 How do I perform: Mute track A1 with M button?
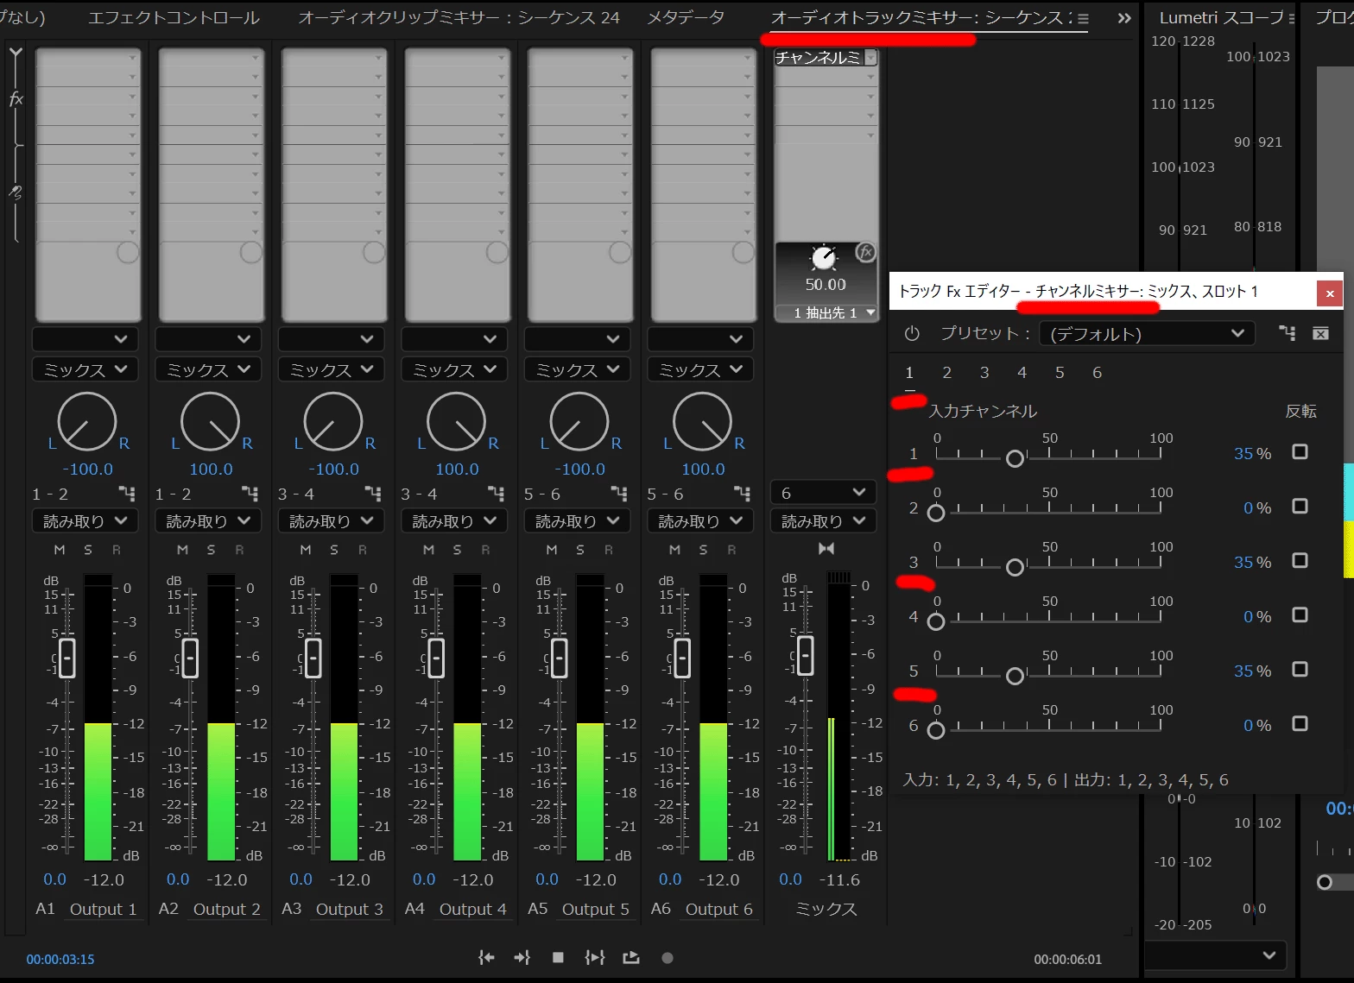pyautogui.click(x=60, y=550)
